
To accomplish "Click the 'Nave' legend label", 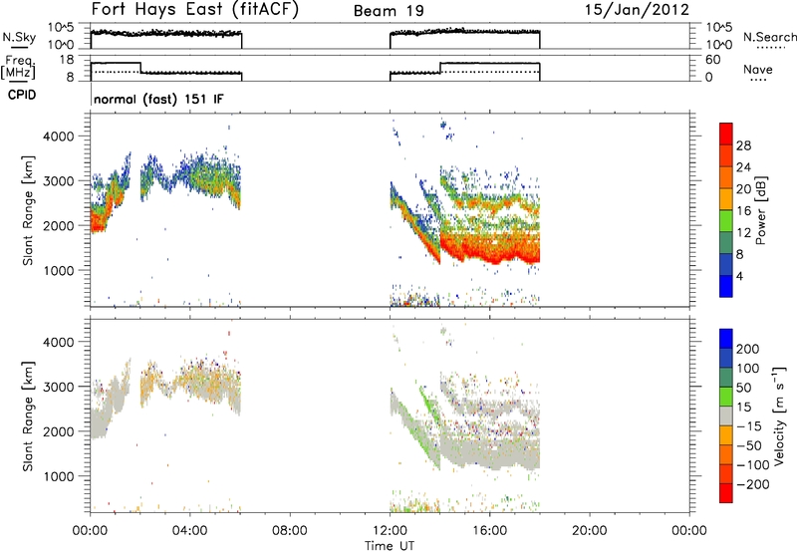I will (758, 70).
